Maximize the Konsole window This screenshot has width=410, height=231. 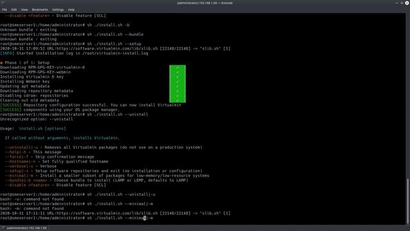point(402,3)
